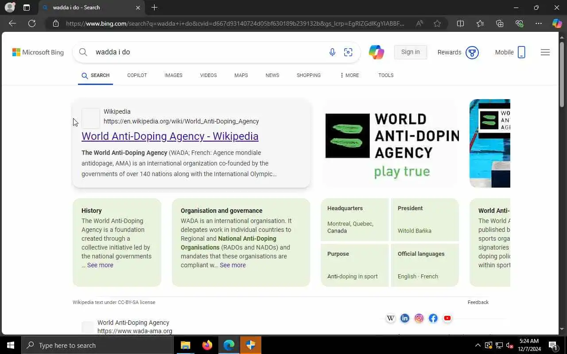Open the taskbar notification center

[553, 345]
